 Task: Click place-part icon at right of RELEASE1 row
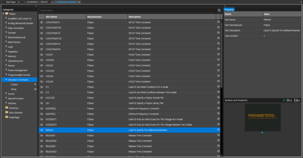click(x=218, y=135)
